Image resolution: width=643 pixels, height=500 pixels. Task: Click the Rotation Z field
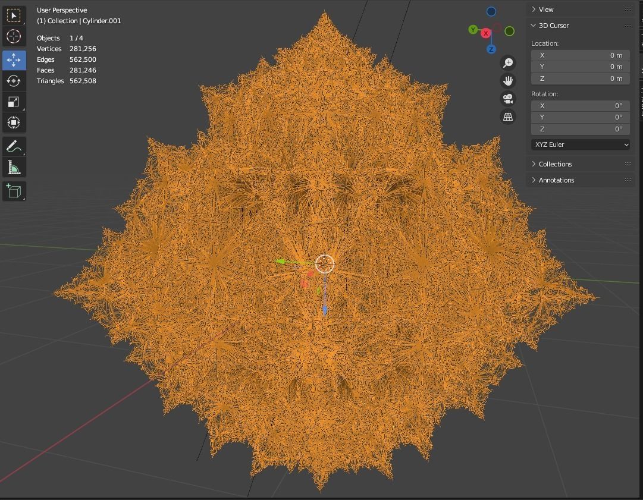(581, 129)
